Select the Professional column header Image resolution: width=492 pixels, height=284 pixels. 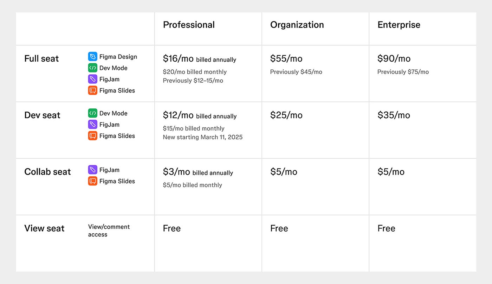pyautogui.click(x=189, y=25)
